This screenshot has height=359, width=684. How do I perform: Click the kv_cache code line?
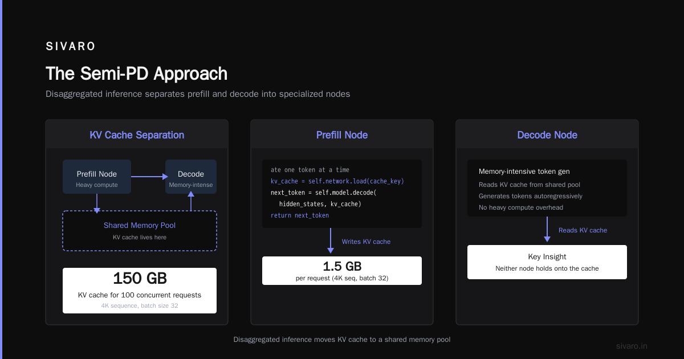click(337, 181)
